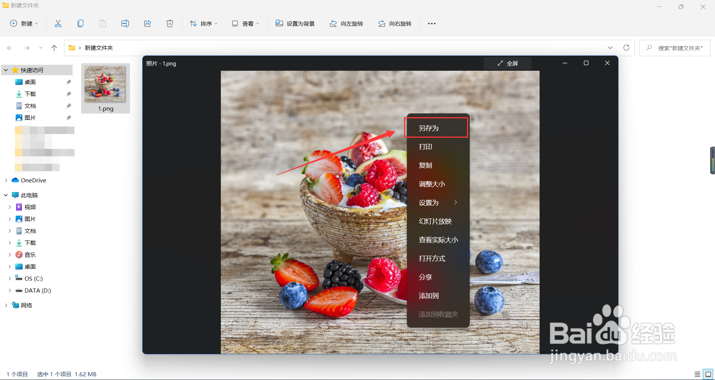Click 全屏 (Full screen) button in Photos
The height and width of the screenshot is (380, 715).
click(508, 63)
